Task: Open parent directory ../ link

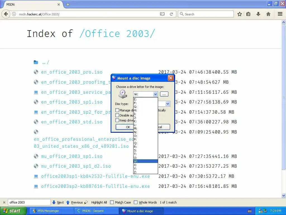Action: (46, 62)
